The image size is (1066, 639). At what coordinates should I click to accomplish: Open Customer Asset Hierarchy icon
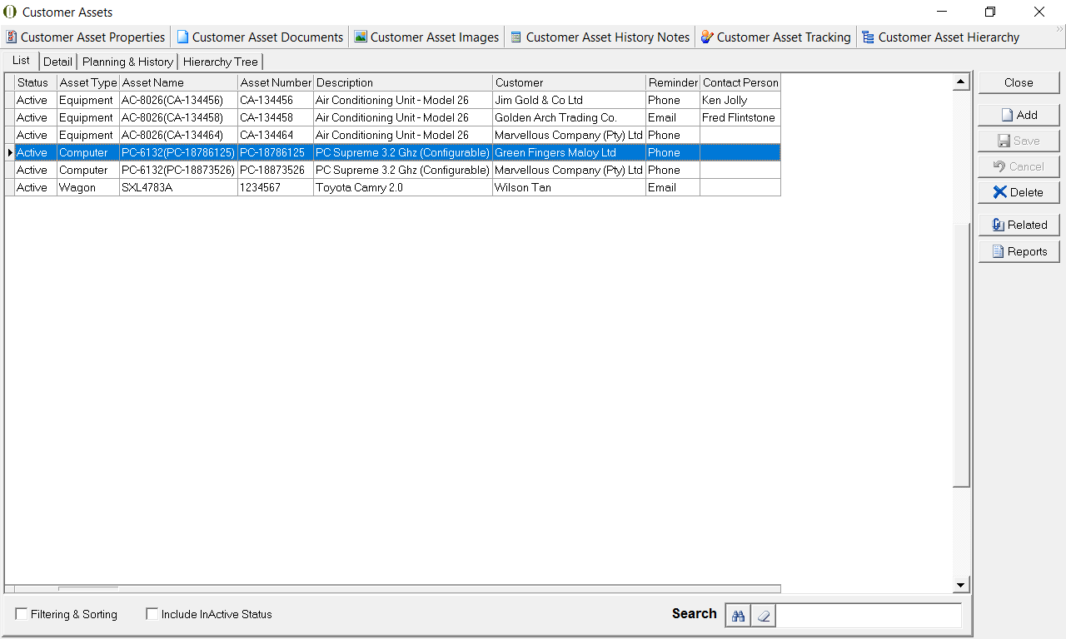tap(869, 37)
